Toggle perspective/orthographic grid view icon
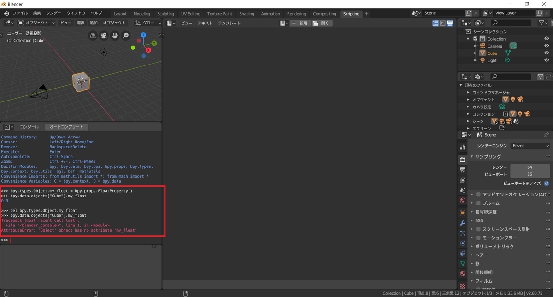Viewport: 553px width, 297px height. coord(93,36)
